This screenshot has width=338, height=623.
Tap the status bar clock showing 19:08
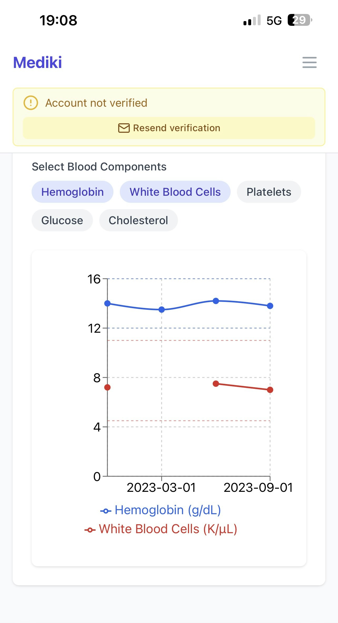click(58, 20)
